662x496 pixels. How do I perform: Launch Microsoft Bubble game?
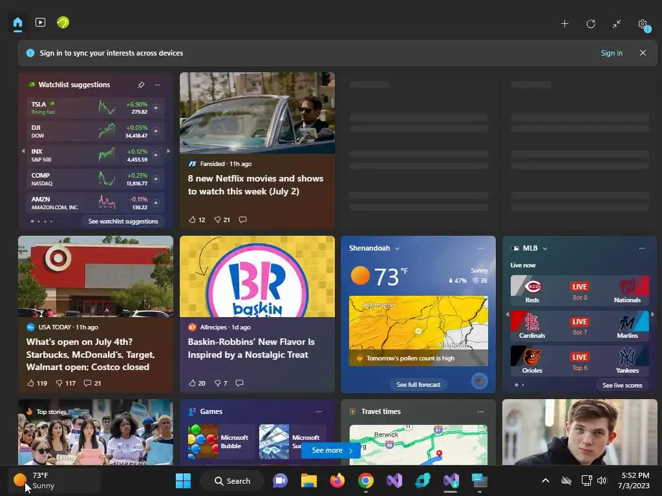click(220, 442)
